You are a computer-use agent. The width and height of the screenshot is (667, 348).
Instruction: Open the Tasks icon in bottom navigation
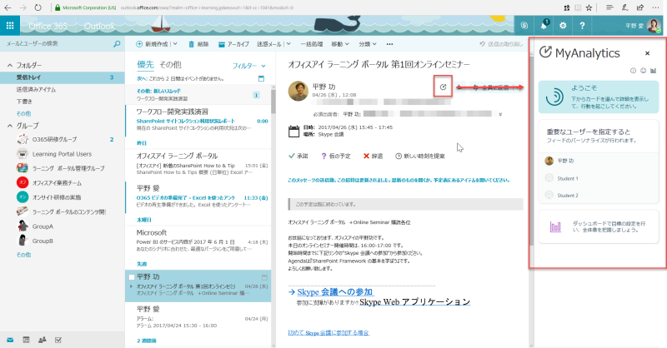pos(58,340)
